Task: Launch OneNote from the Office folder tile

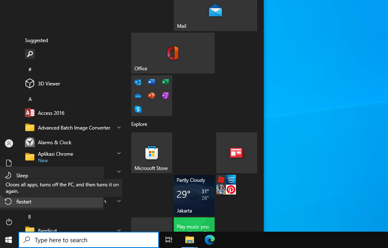Action: [x=165, y=96]
